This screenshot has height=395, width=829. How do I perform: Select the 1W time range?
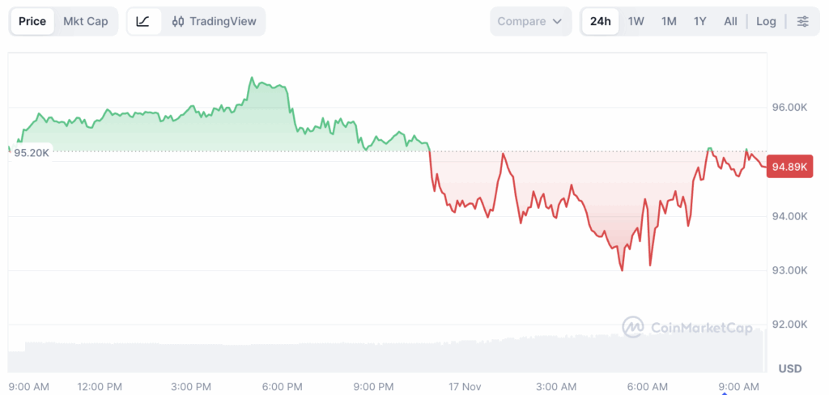[x=636, y=22]
